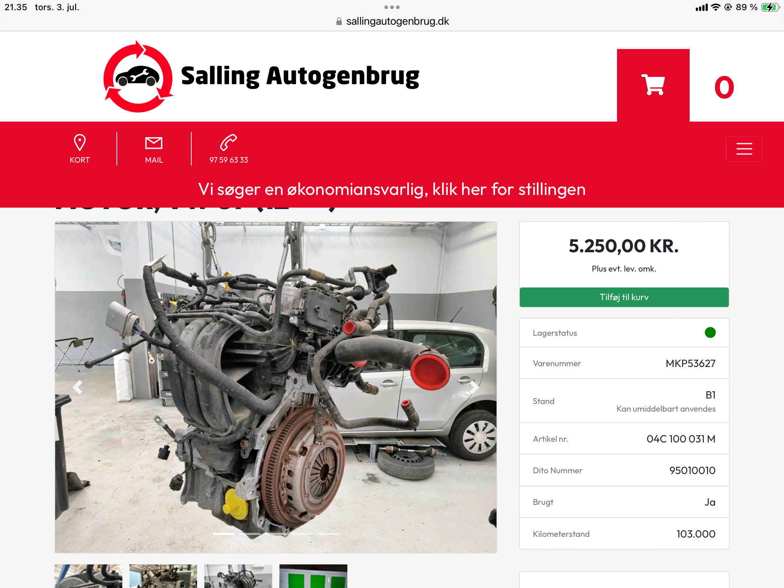
Task: Click the cart item count number
Action: coord(724,87)
